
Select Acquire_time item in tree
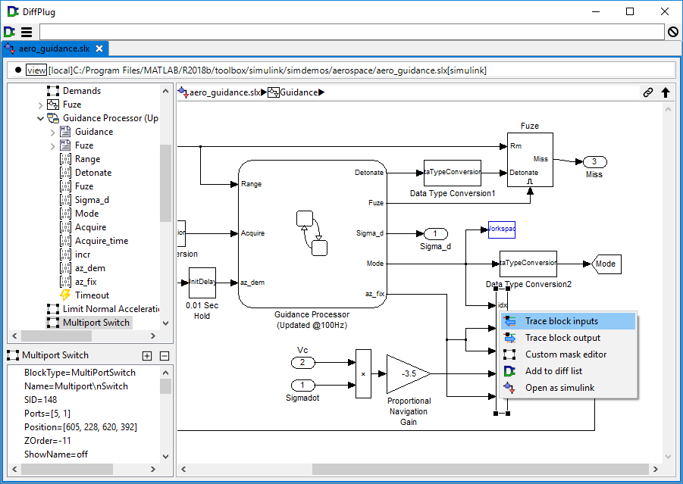click(x=102, y=241)
